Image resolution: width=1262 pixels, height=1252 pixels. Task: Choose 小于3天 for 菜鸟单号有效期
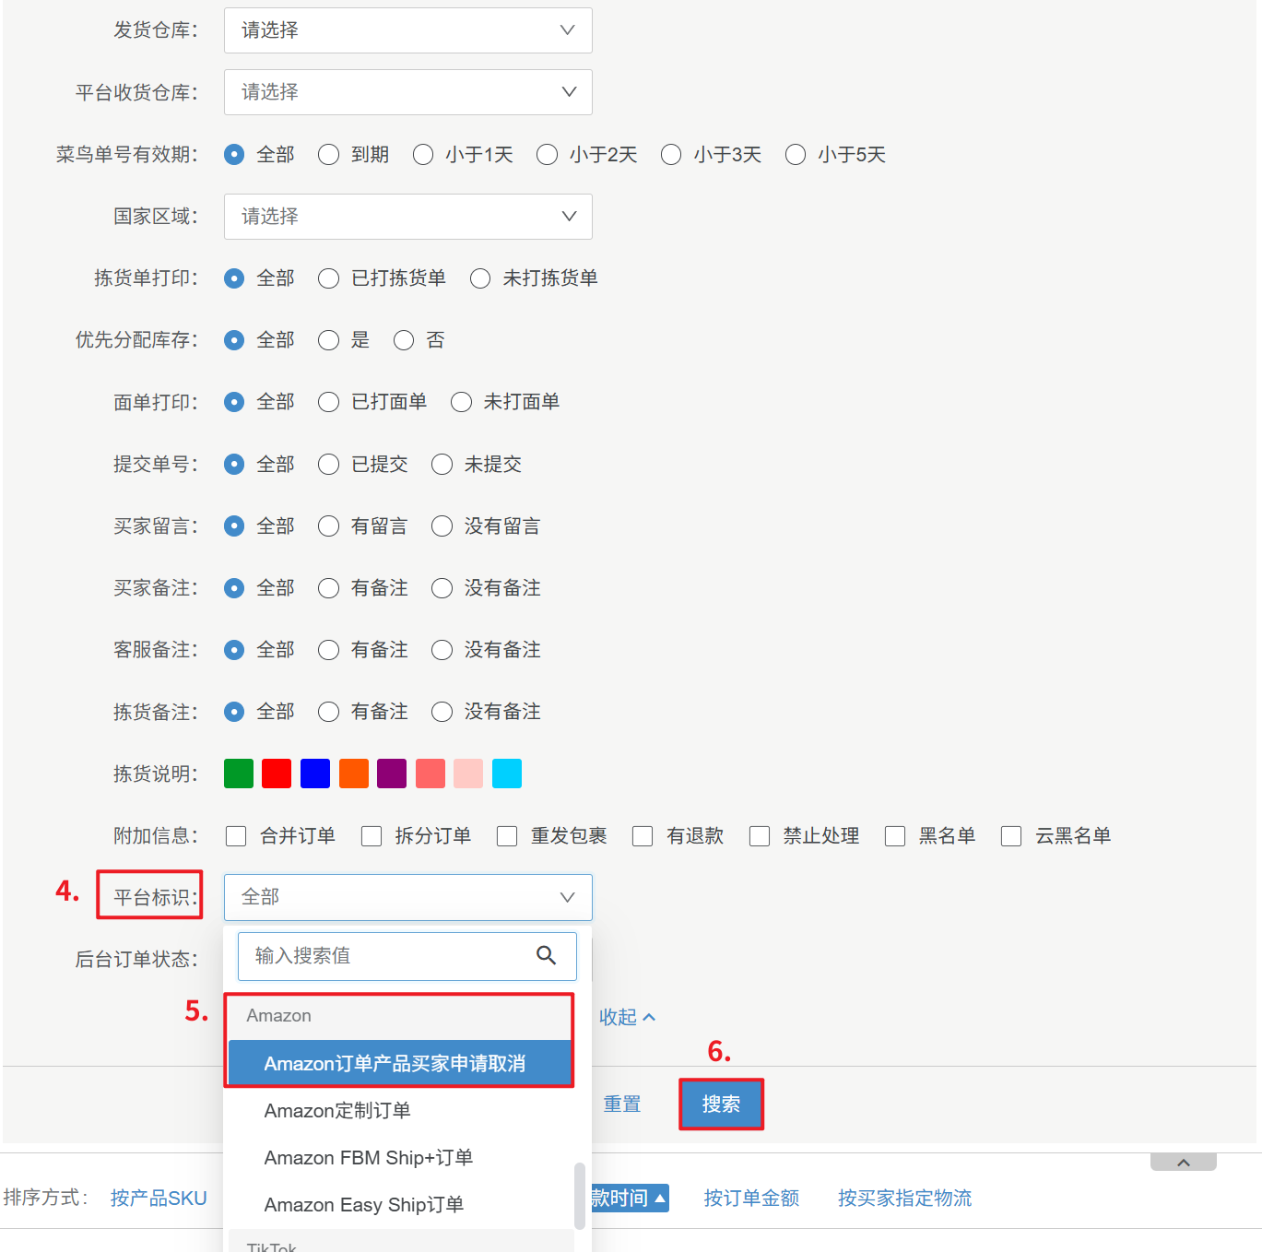(671, 155)
